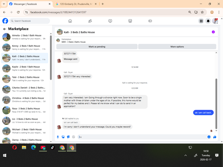The width and height of the screenshot is (223, 167).
Task: Open File Explorer from taskbar
Action: (x=24, y=147)
